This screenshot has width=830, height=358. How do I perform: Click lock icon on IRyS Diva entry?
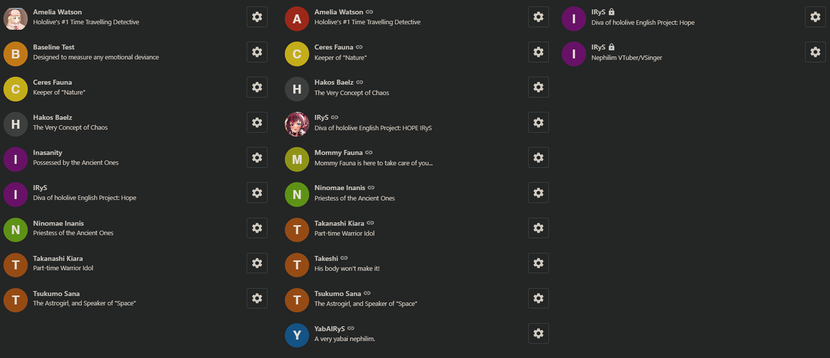(612, 12)
